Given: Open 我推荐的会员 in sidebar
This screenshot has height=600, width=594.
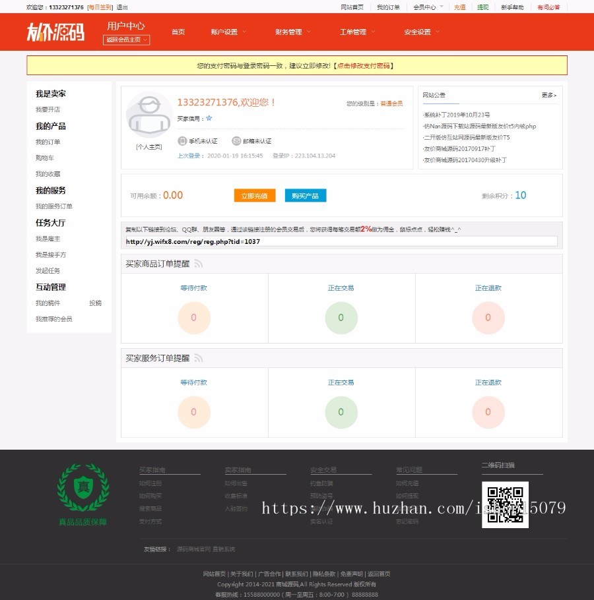Looking at the screenshot, I should (54, 318).
